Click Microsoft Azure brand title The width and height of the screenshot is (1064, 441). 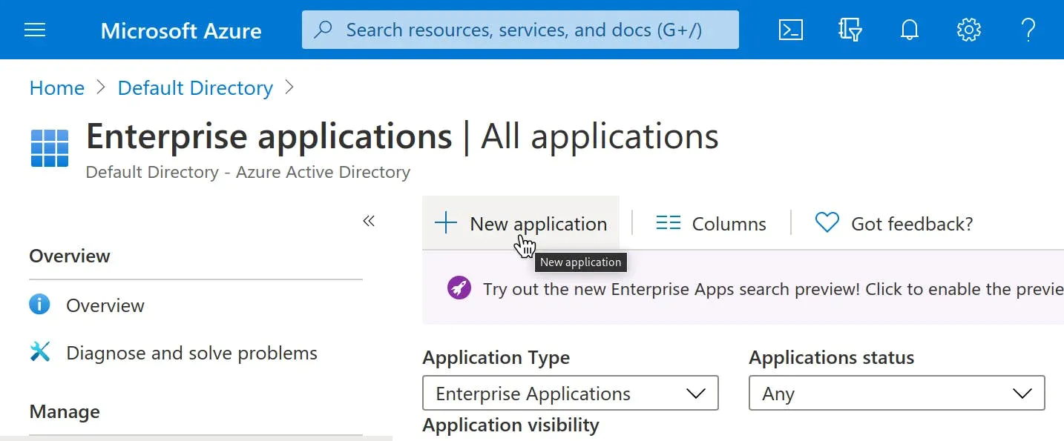pyautogui.click(x=181, y=30)
